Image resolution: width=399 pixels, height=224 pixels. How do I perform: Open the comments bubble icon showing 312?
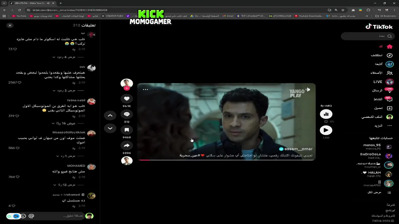(127, 114)
